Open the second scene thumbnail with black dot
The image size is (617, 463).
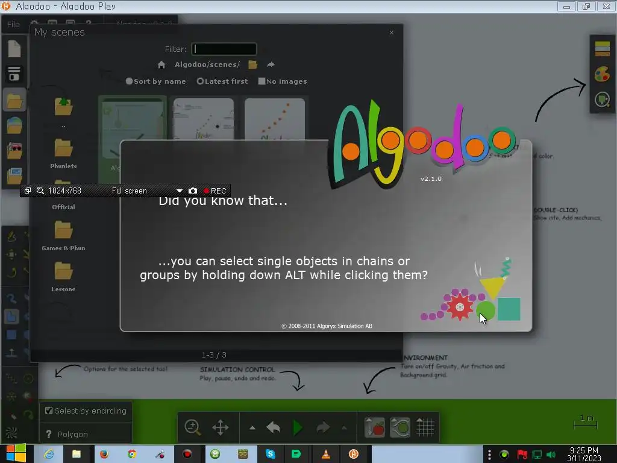coord(204,119)
